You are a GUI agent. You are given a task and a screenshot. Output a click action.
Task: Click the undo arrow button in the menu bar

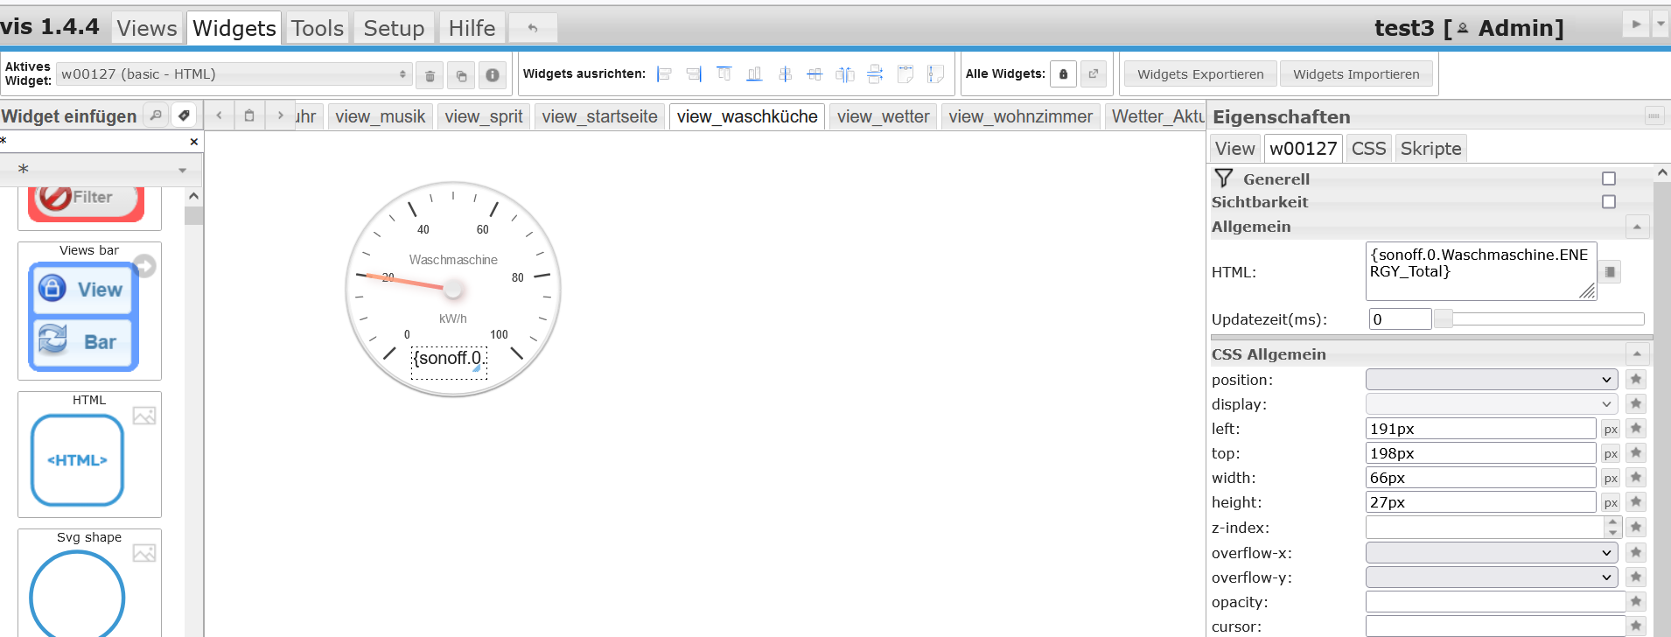click(x=532, y=28)
